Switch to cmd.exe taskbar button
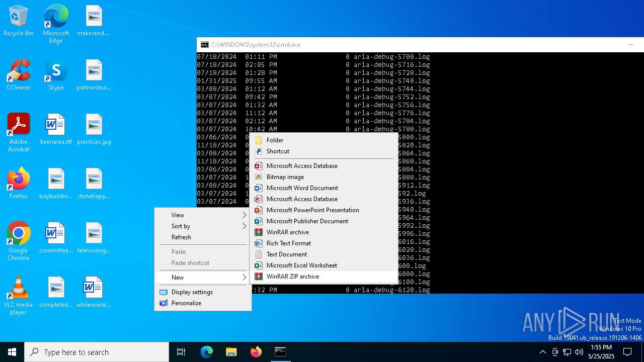644x362 pixels. coord(280,352)
